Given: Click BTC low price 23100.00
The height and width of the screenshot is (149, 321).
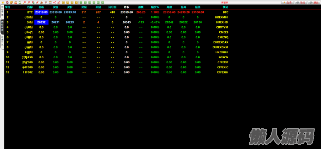Looking at the screenshot, I should point(198,12).
